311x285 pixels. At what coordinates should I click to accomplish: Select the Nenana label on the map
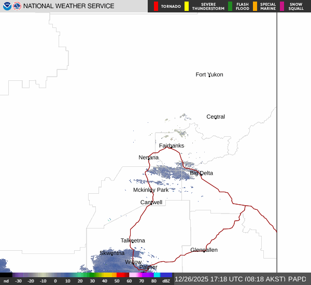[148, 158]
